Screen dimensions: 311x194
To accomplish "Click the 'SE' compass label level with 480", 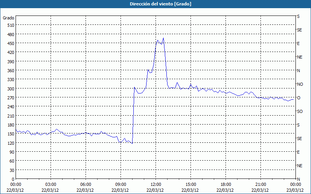I will click(299, 30).
